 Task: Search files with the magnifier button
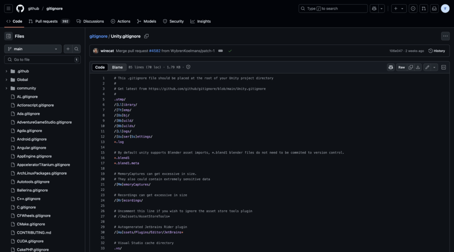76,49
